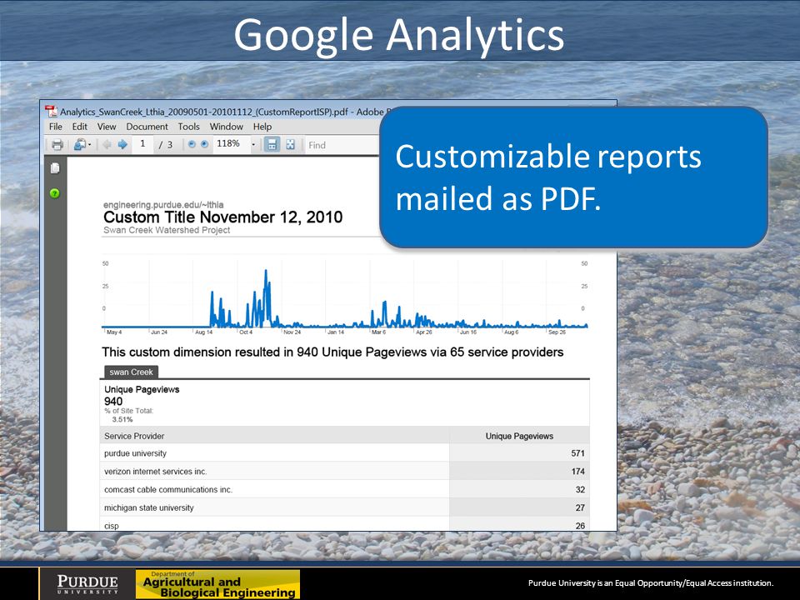Image resolution: width=800 pixels, height=600 pixels.
Task: Switch to fit one full page view
Action: pos(290,145)
